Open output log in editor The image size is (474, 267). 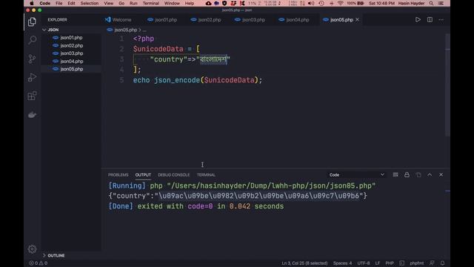[x=418, y=175]
